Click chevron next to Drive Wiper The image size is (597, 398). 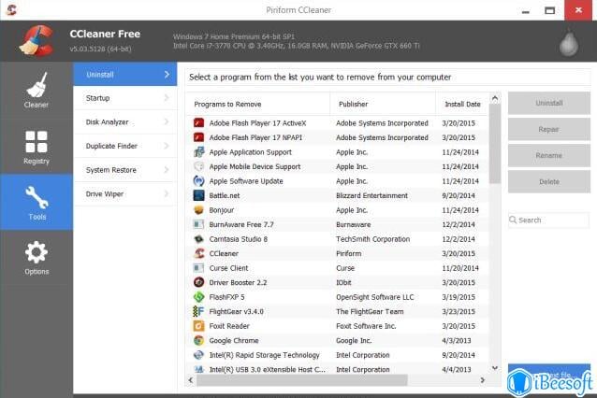point(167,194)
